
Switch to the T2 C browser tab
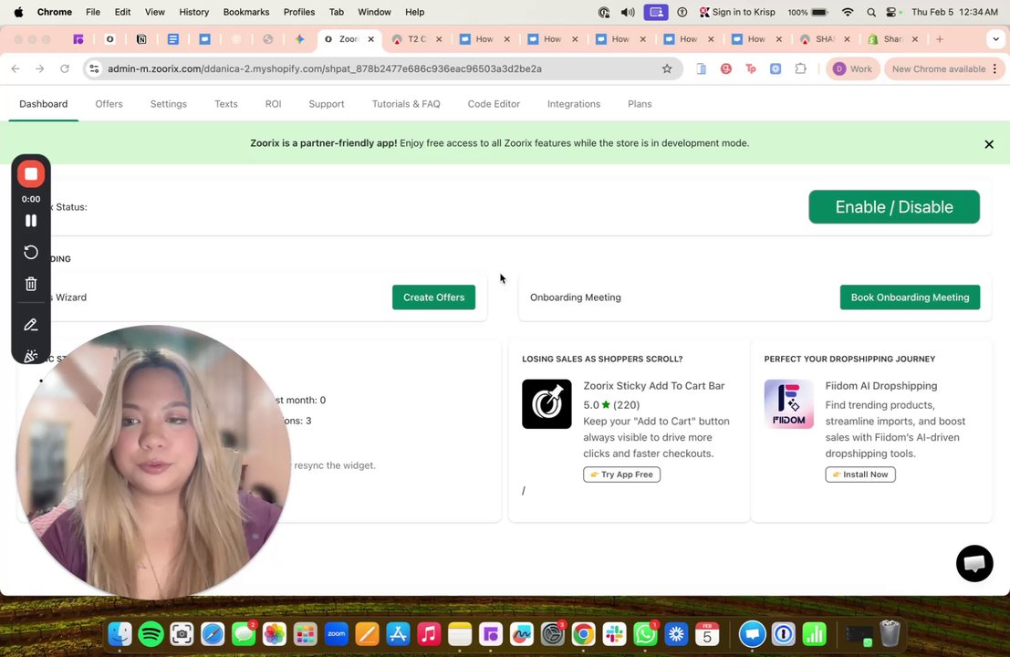416,39
